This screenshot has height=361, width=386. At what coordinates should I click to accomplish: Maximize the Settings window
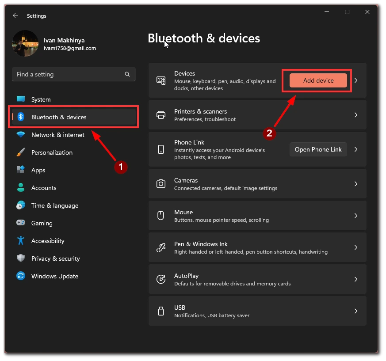coord(347,12)
